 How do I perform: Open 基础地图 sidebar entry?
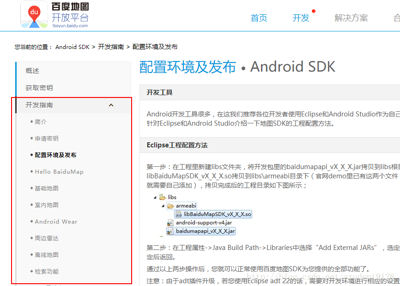click(x=47, y=189)
